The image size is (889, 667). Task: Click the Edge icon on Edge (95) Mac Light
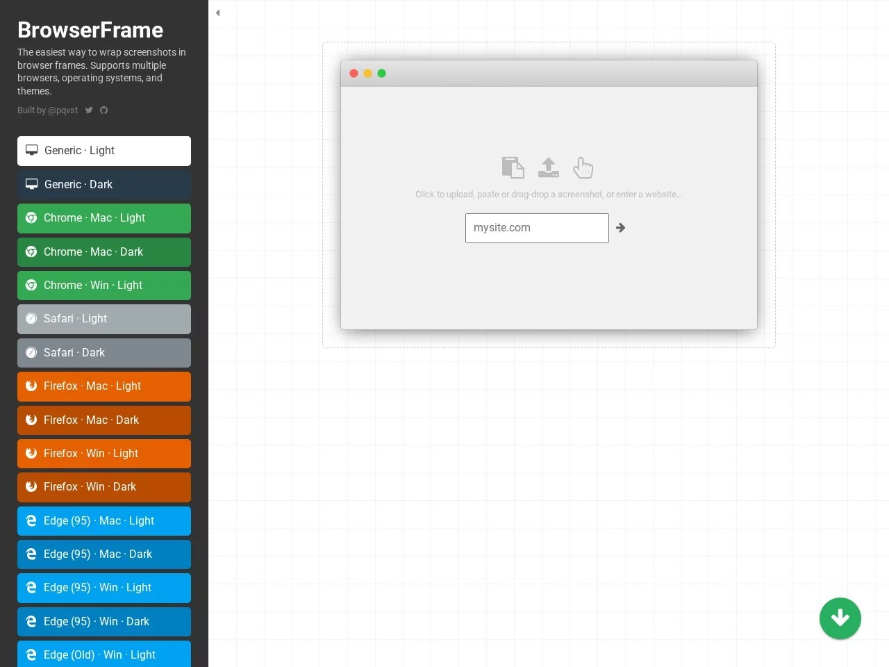click(x=31, y=520)
